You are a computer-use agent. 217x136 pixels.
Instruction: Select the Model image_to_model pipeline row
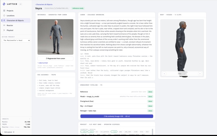pyautogui.click(x=117, y=96)
